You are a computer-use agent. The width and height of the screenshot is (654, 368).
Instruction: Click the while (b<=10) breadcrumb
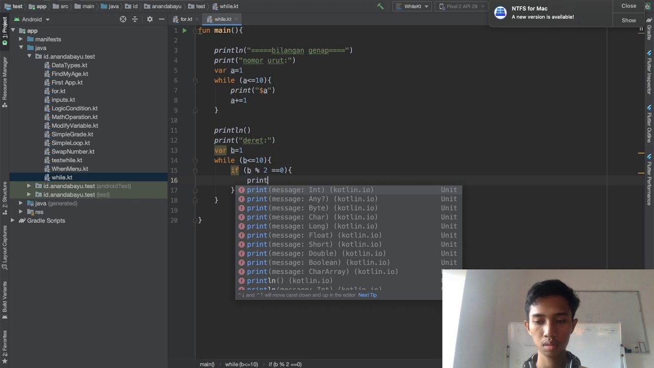tap(242, 364)
